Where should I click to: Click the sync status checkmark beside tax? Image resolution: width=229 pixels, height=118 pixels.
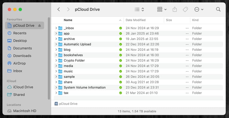point(120,93)
